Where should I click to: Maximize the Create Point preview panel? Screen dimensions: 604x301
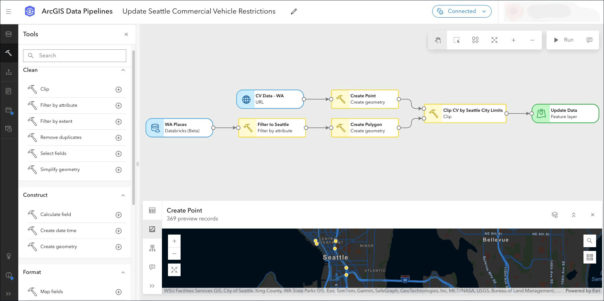(574, 215)
